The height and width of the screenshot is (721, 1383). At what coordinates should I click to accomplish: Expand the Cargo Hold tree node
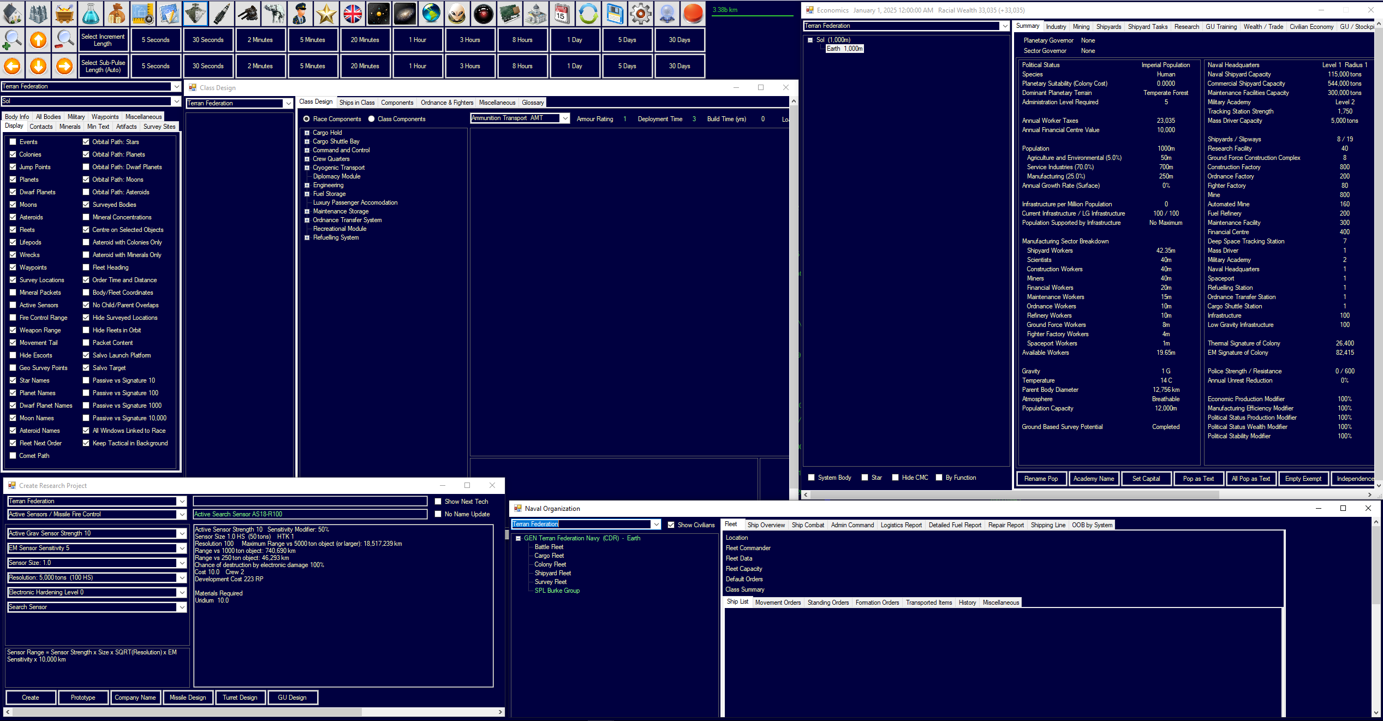coord(307,133)
